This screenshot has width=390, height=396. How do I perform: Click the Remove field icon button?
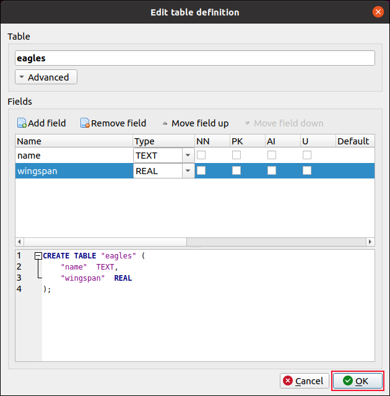(113, 123)
